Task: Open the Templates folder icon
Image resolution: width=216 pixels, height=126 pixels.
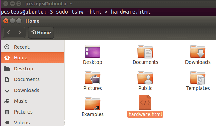Action: pos(198,78)
